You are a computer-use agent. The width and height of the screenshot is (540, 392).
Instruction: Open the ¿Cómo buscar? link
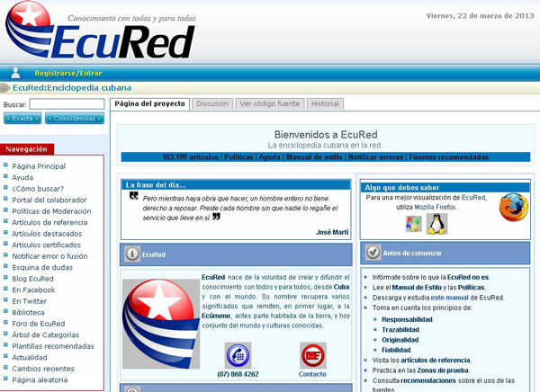pos(38,189)
